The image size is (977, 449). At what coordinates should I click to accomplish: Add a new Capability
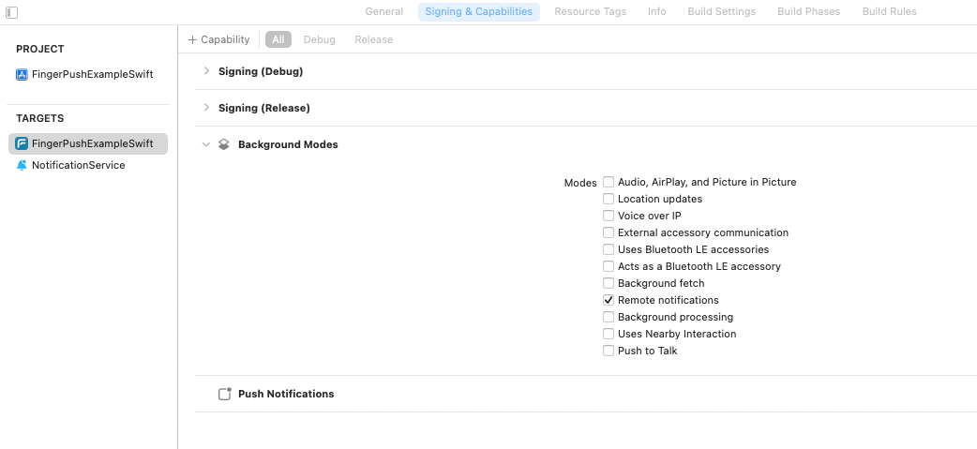(218, 39)
